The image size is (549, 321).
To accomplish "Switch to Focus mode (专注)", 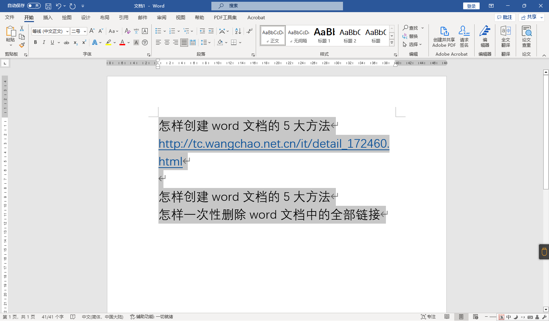I will [x=428, y=317].
